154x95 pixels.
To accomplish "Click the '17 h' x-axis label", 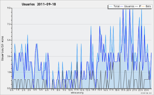I will coord(111,90).
